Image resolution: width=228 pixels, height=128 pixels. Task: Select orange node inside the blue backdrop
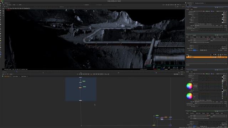(x=80, y=88)
